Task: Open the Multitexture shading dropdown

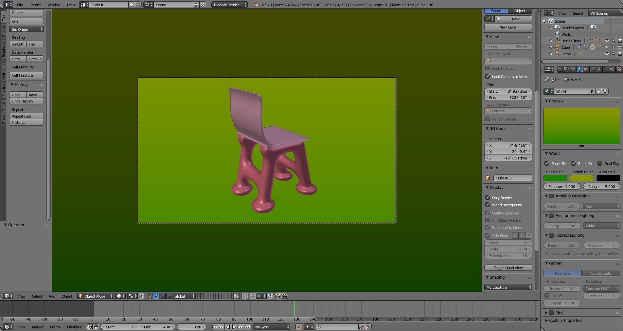Action: click(x=508, y=287)
